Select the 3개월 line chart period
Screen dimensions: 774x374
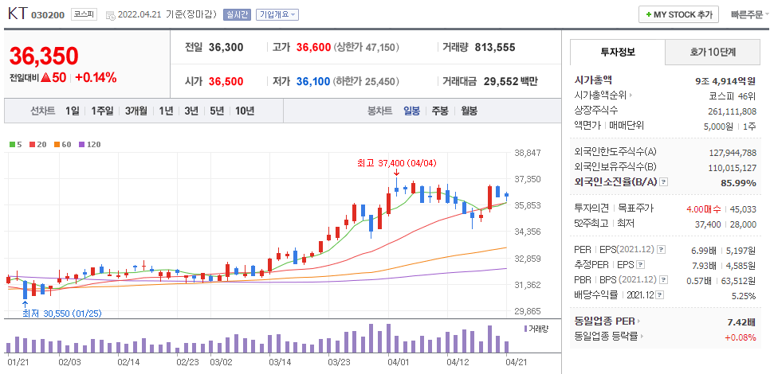click(136, 111)
